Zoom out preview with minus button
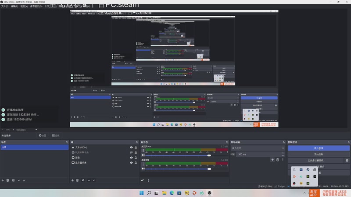This screenshot has width=351, height=197. 3,130
